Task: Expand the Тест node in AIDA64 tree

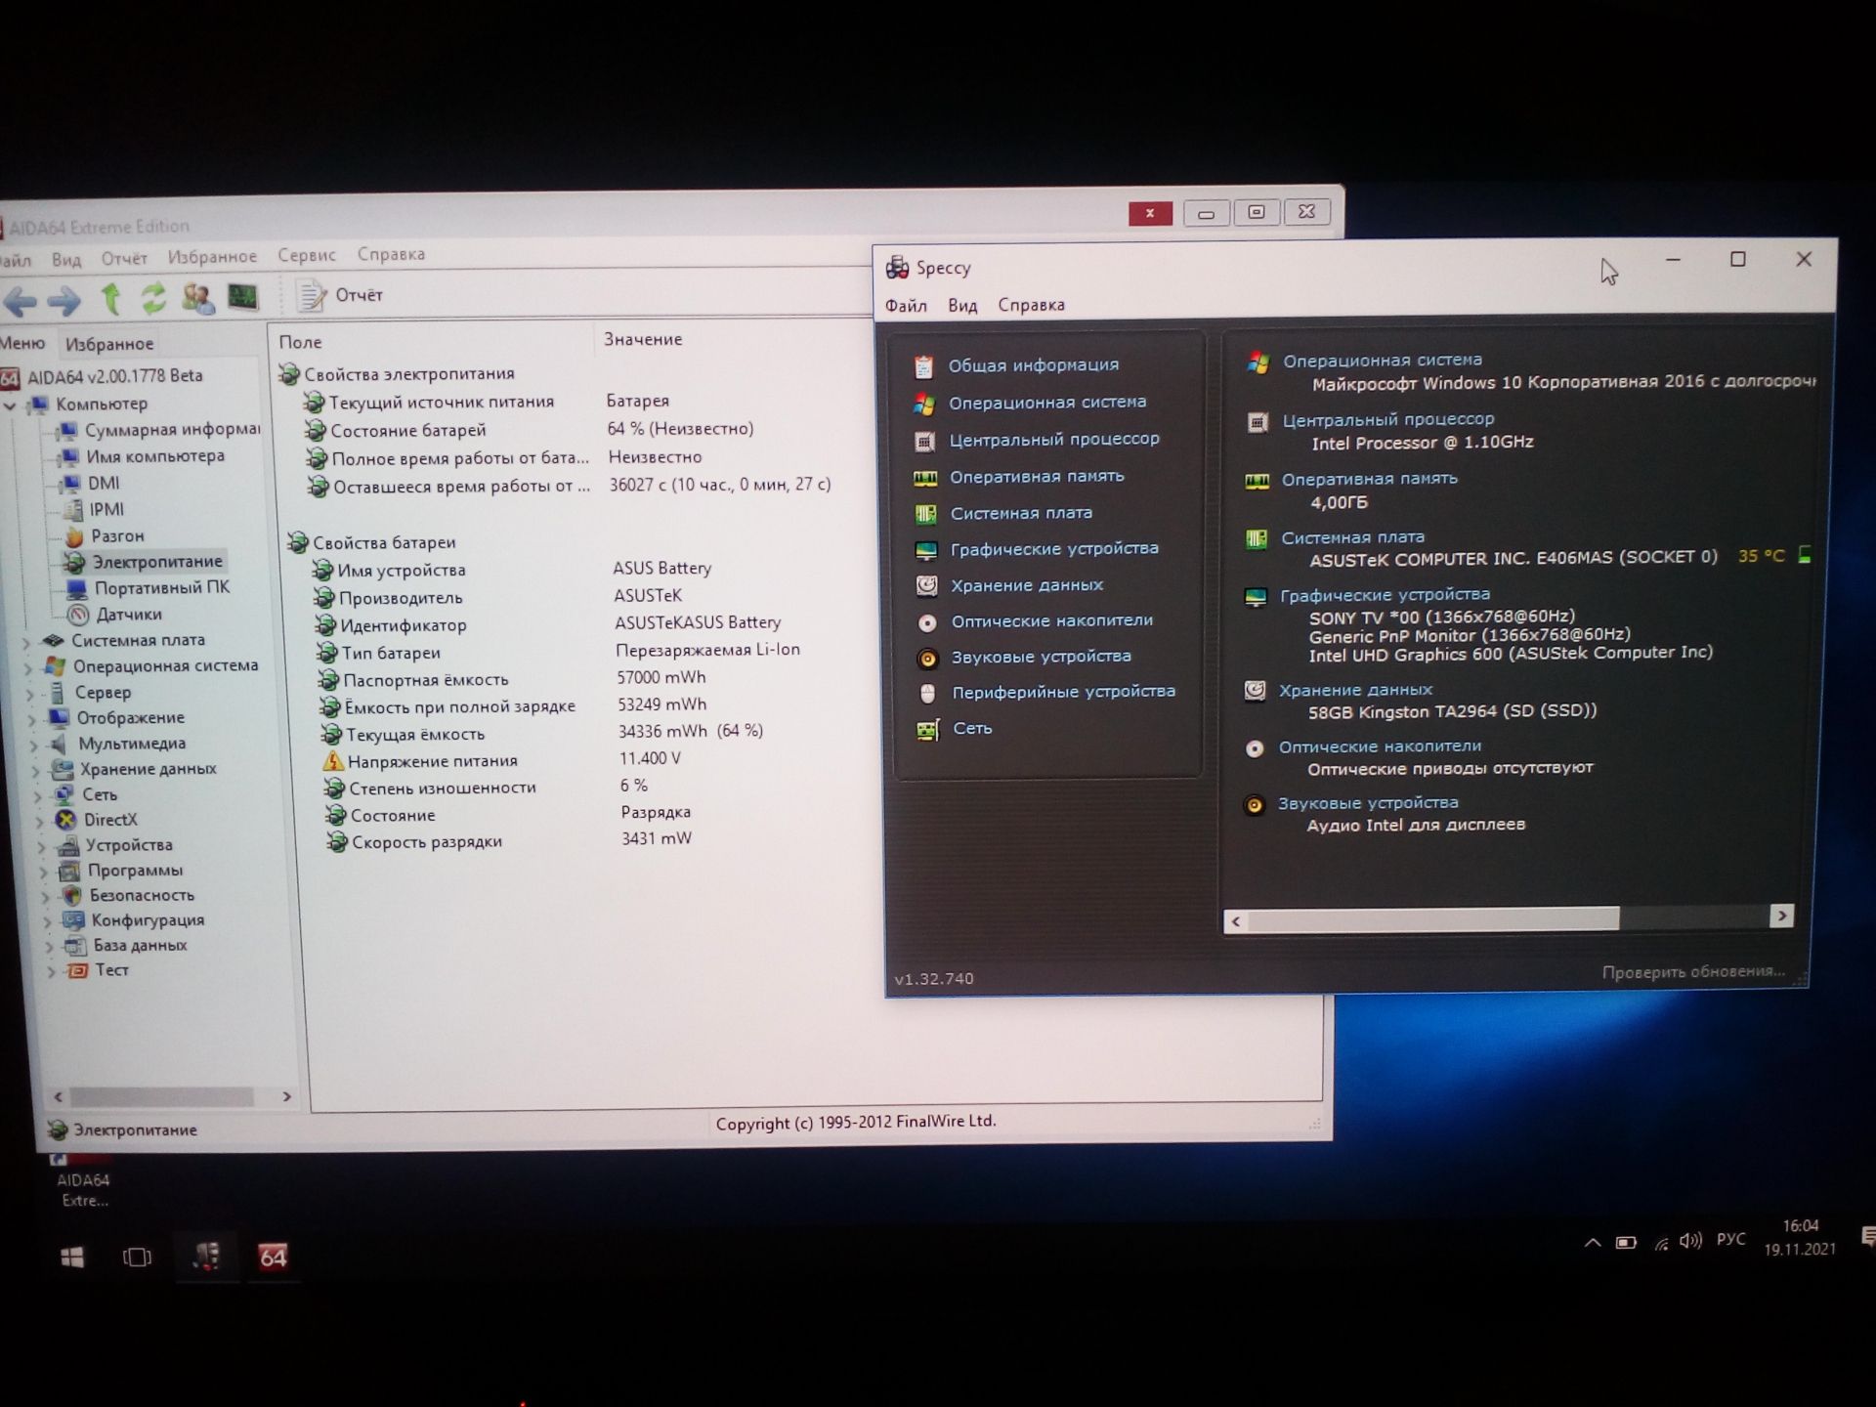Action: point(51,972)
